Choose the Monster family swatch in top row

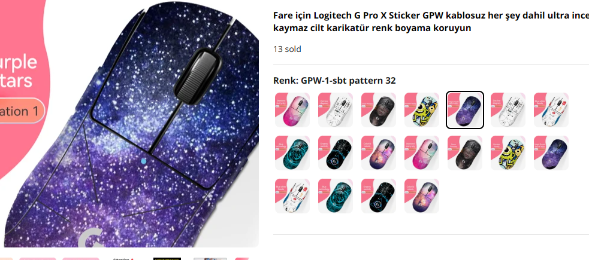pyautogui.click(x=422, y=110)
